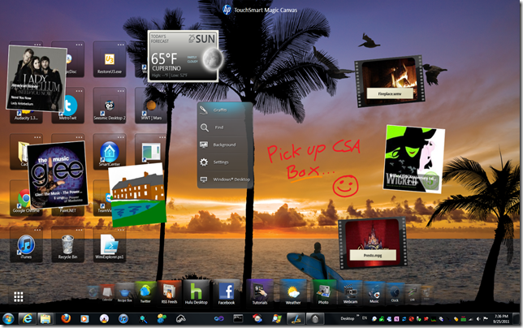Open the MetroTwit tile options dots
523x328 pixels.
[x=79, y=91]
